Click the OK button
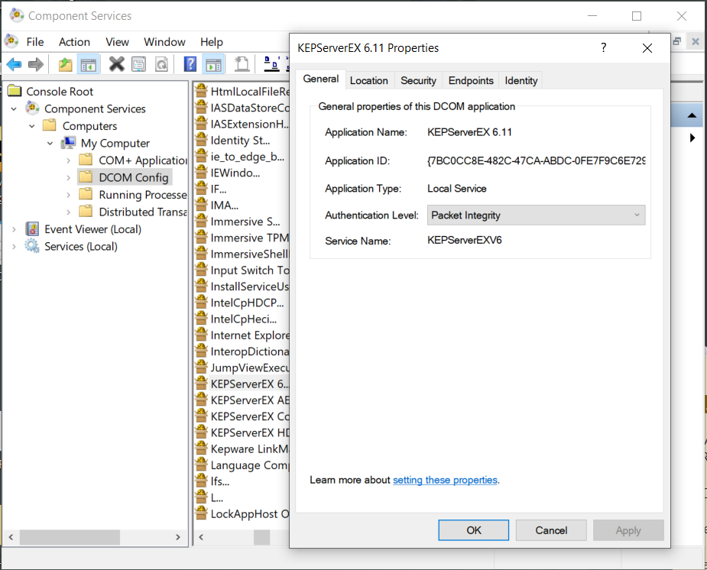Viewport: 707px width, 570px height. point(473,530)
